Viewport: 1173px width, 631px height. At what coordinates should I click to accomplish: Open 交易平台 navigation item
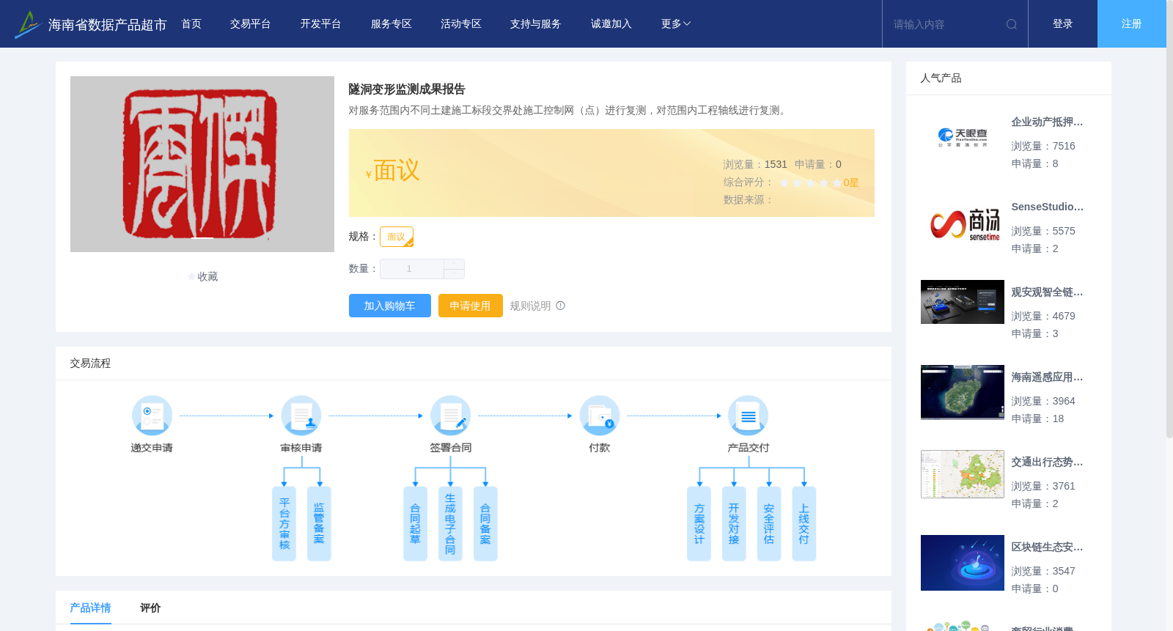251,24
